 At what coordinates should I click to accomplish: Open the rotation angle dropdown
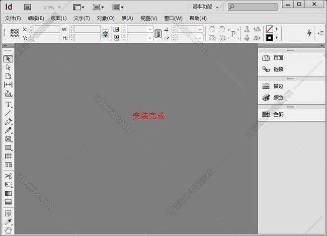(200, 29)
